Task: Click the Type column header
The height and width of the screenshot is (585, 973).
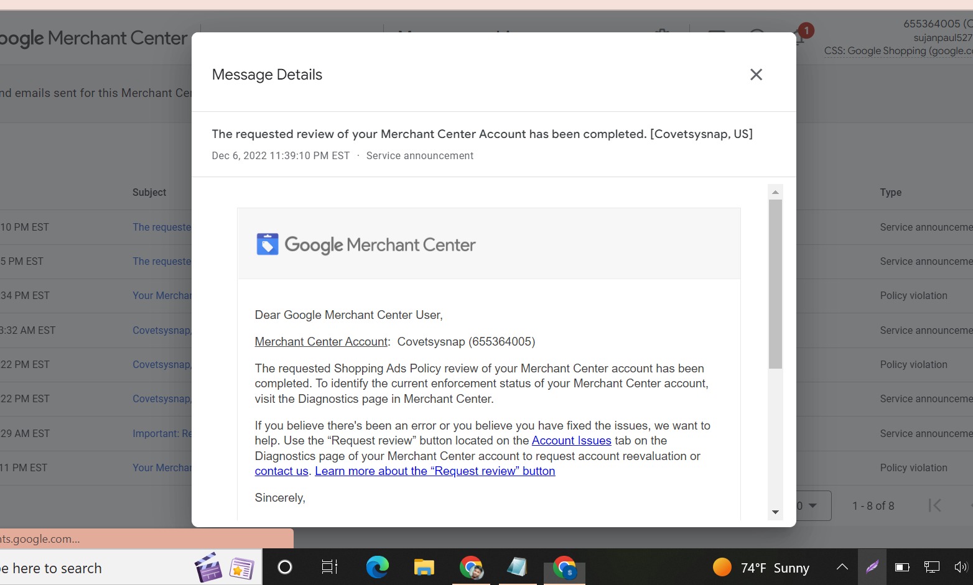Action: (891, 193)
